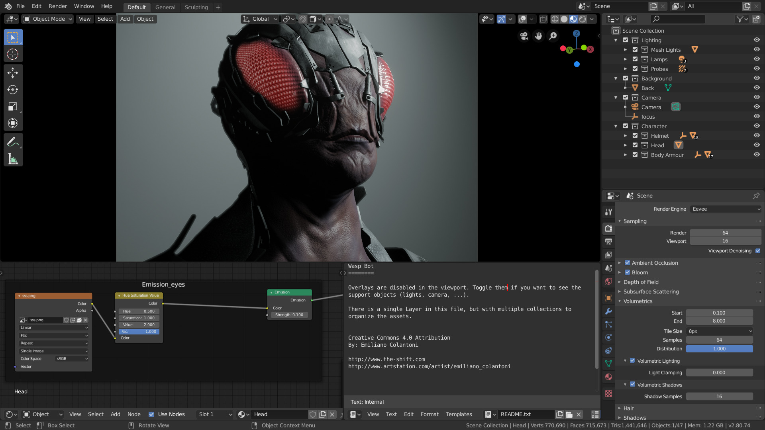
Task: Select the Rotate tool
Action: point(13,90)
